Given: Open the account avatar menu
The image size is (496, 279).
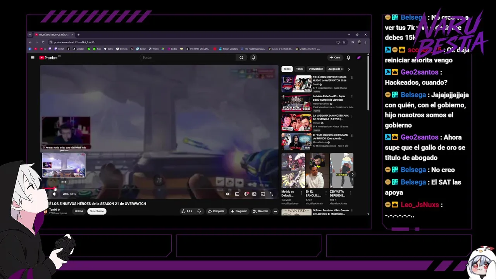Looking at the screenshot, I should click(359, 58).
